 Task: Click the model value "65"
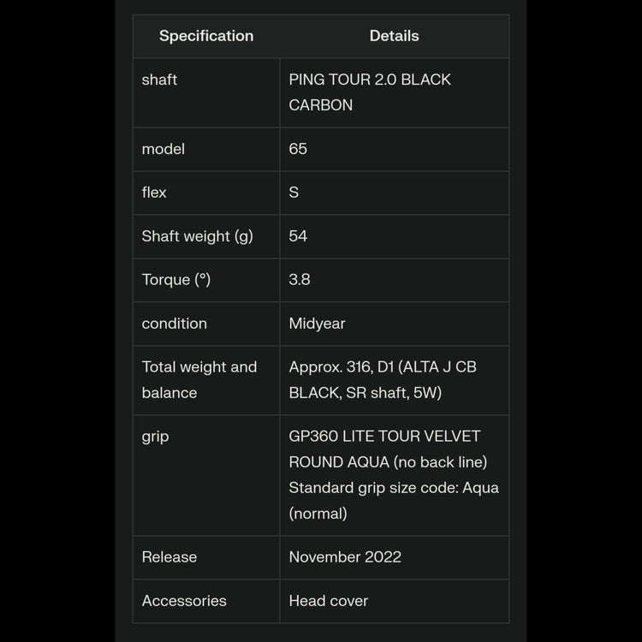[x=298, y=149]
